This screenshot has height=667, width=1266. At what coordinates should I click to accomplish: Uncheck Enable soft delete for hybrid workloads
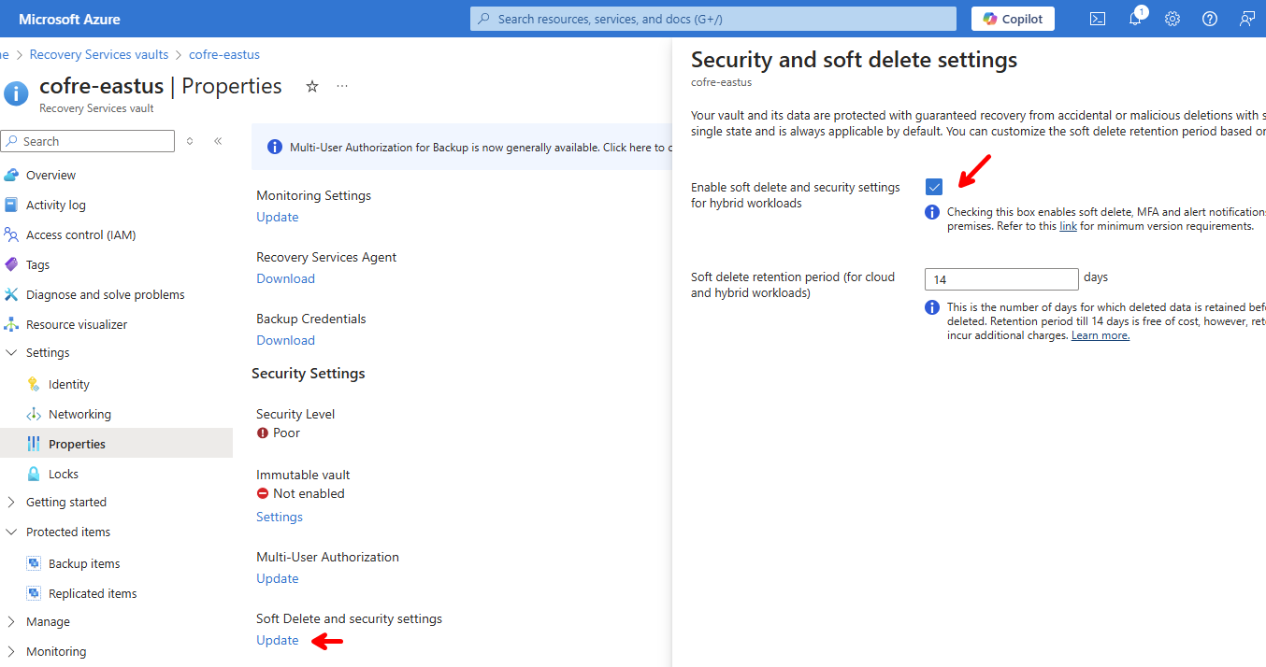(x=934, y=187)
